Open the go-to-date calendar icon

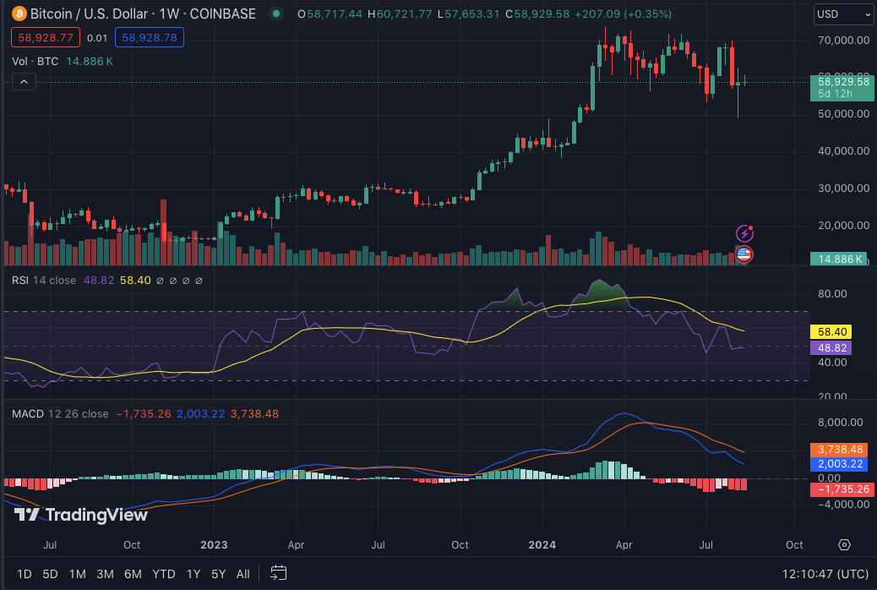tap(279, 573)
